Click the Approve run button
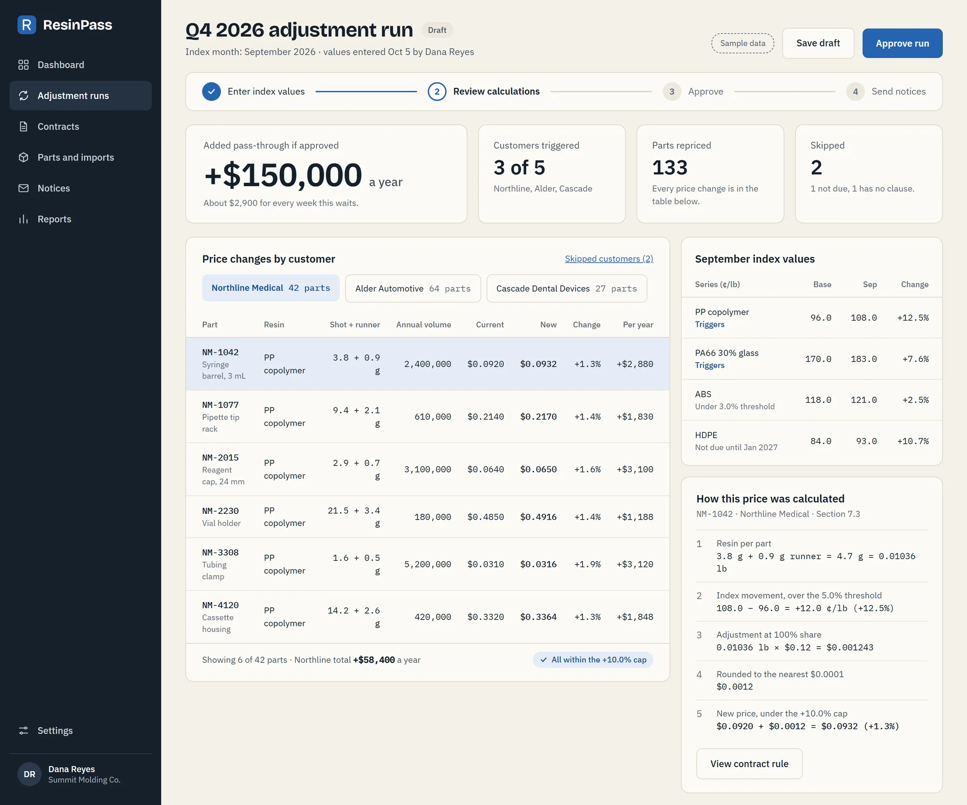This screenshot has height=805, width=967. [x=902, y=43]
